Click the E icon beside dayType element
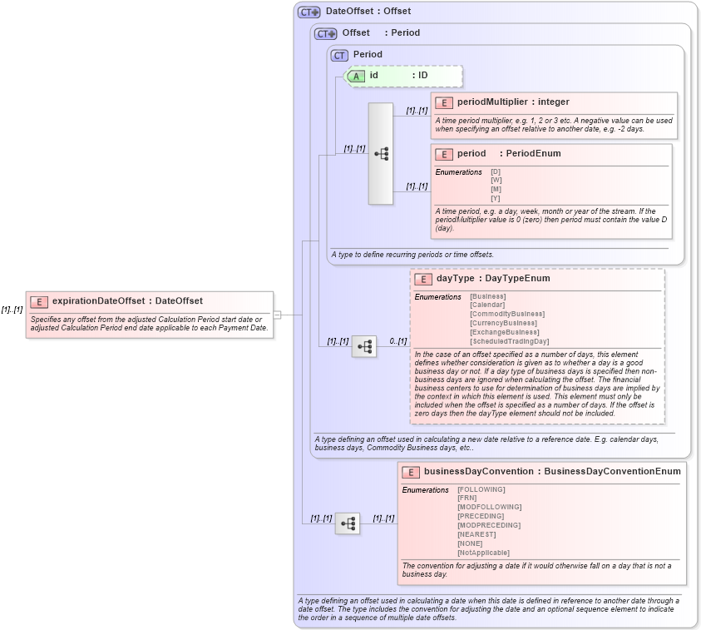The width and height of the screenshot is (701, 630). tap(422, 279)
